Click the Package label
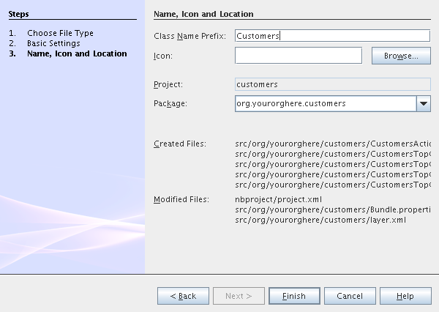 point(170,104)
